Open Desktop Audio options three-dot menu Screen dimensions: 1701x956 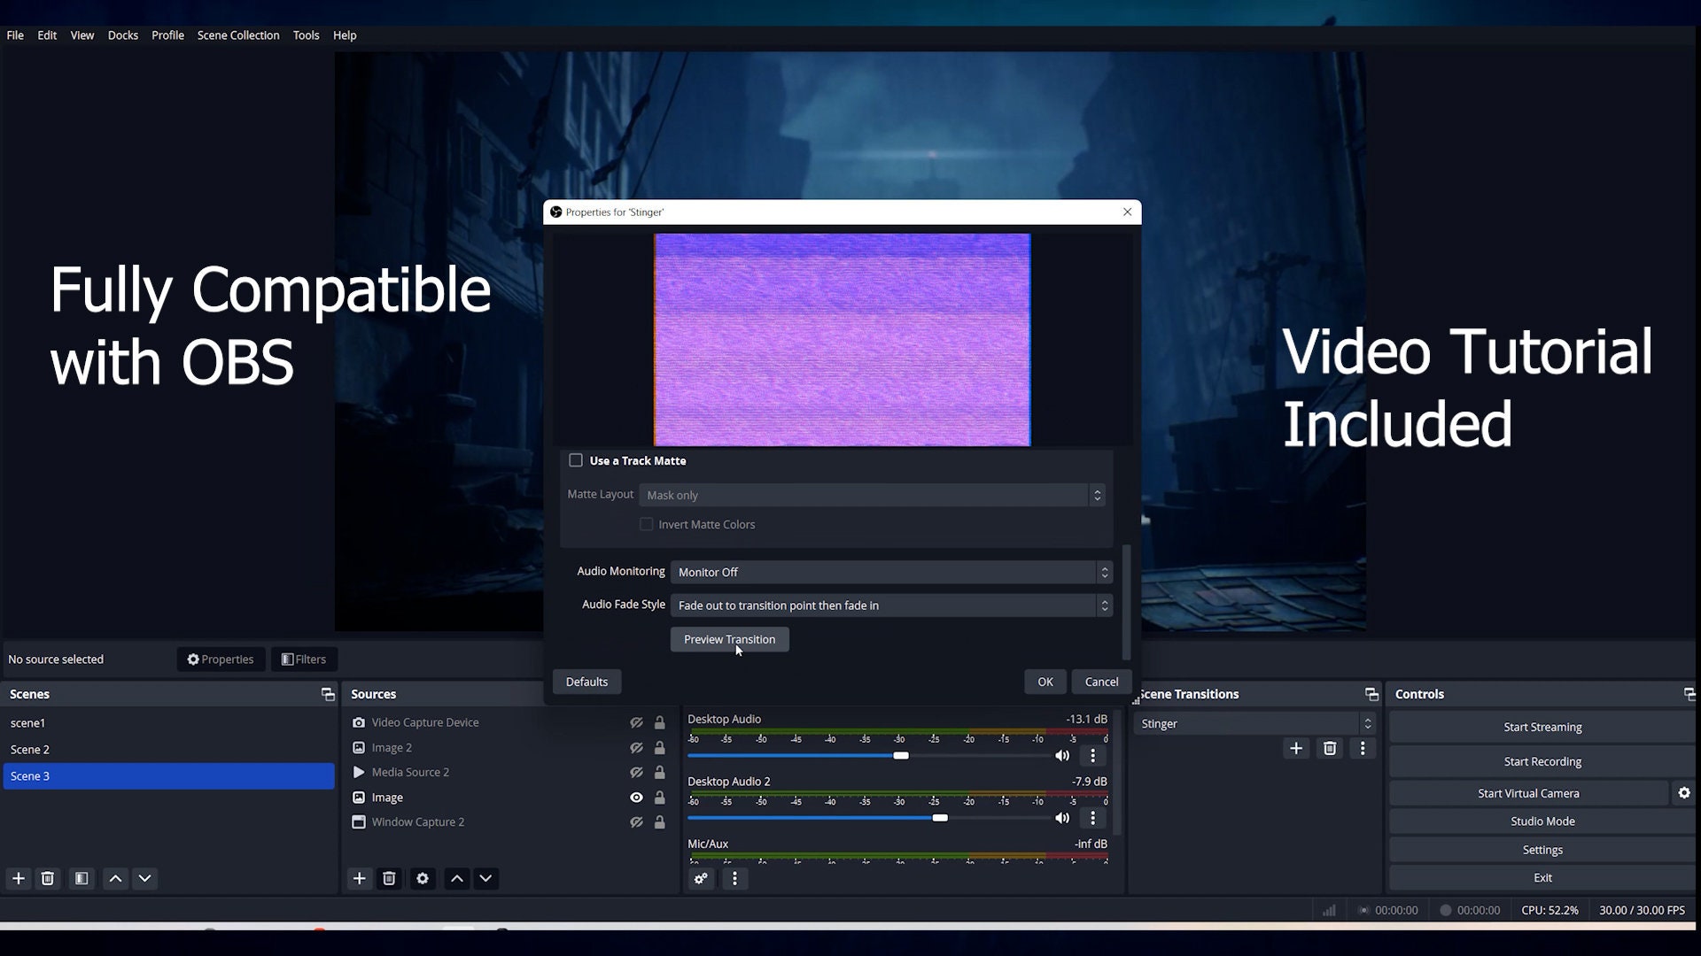click(x=1092, y=756)
